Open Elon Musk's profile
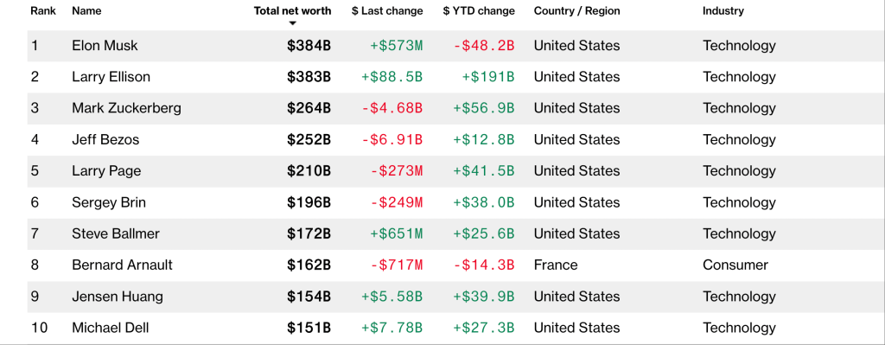Screen dimensions: 885x345 (x=105, y=46)
